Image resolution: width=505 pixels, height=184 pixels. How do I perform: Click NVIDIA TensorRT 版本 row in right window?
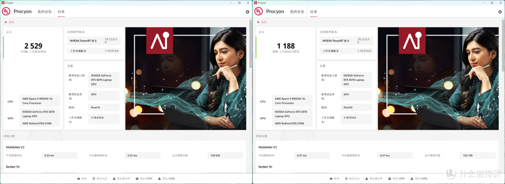click(x=346, y=41)
